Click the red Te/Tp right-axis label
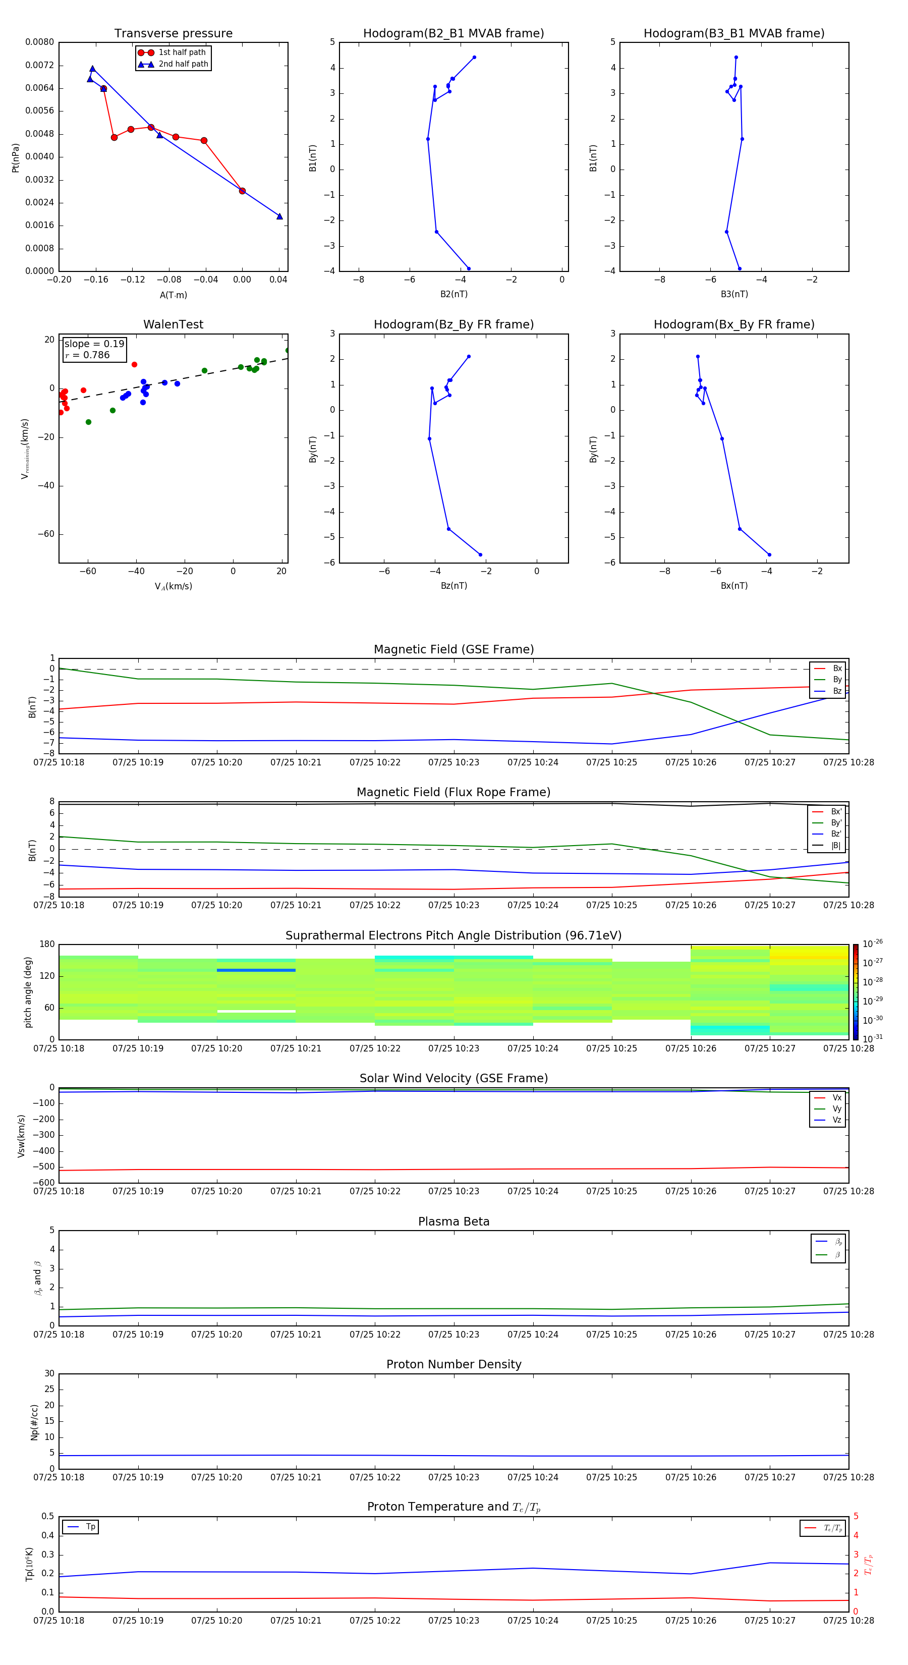The height and width of the screenshot is (1665, 908). pos(869,1564)
